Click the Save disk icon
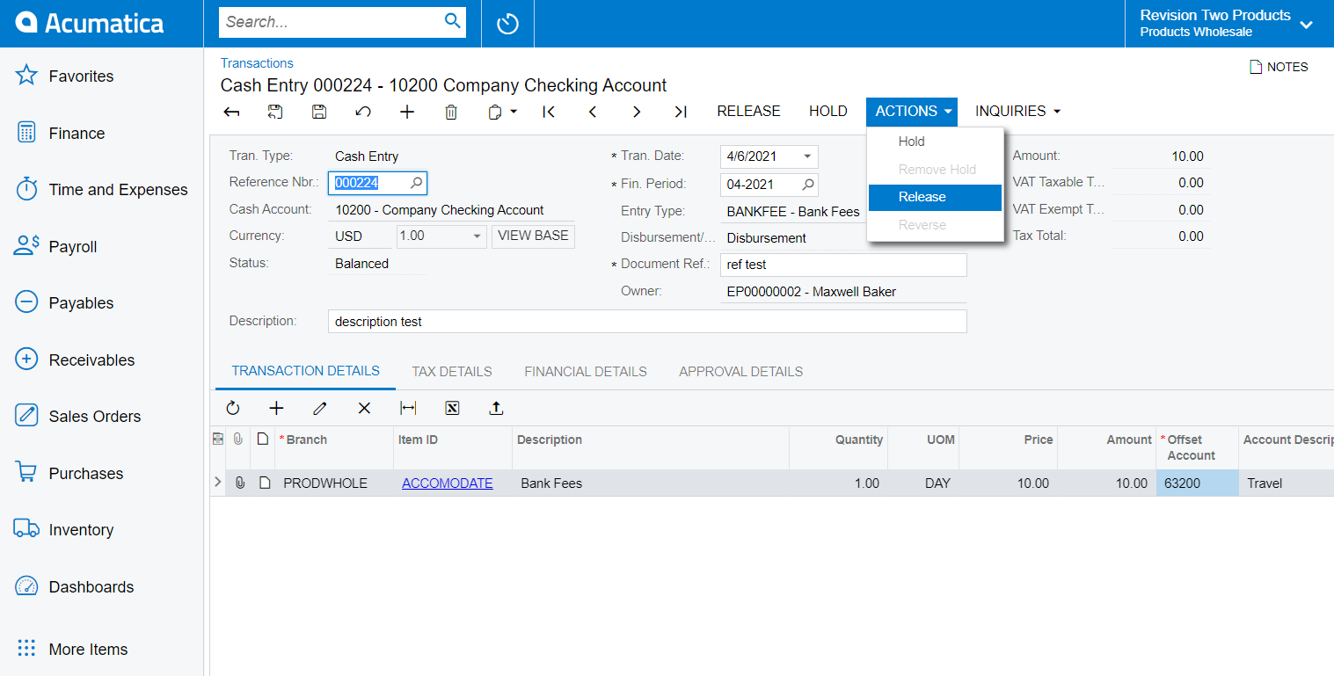1334x676 pixels. 319,112
